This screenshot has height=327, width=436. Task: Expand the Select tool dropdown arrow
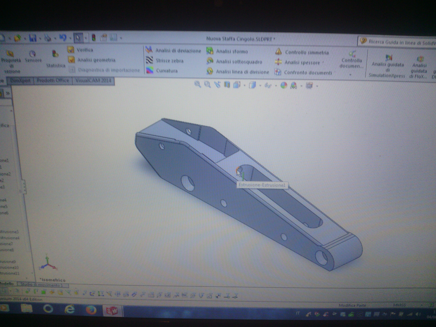pos(86,38)
